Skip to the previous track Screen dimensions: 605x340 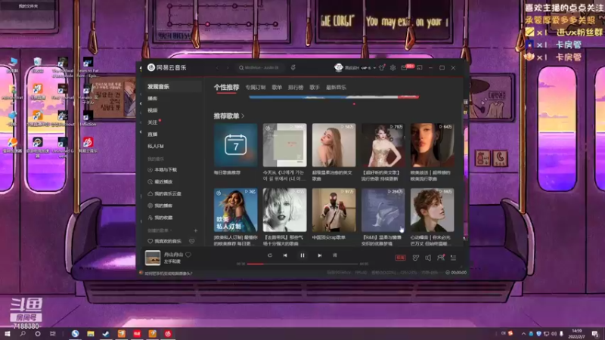[x=285, y=255]
